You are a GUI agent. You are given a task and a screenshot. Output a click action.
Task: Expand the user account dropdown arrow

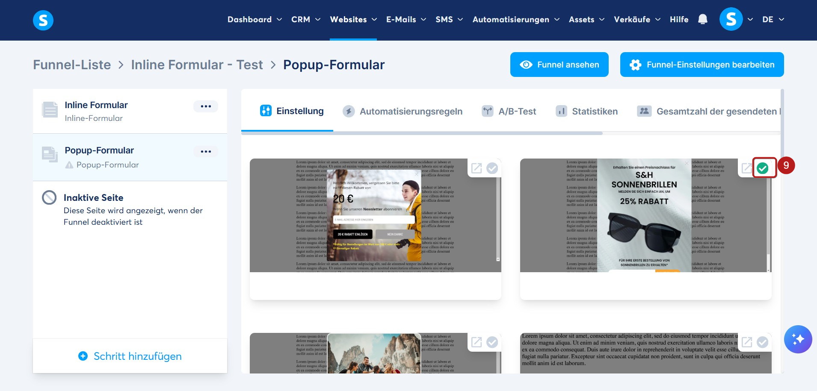(x=750, y=20)
